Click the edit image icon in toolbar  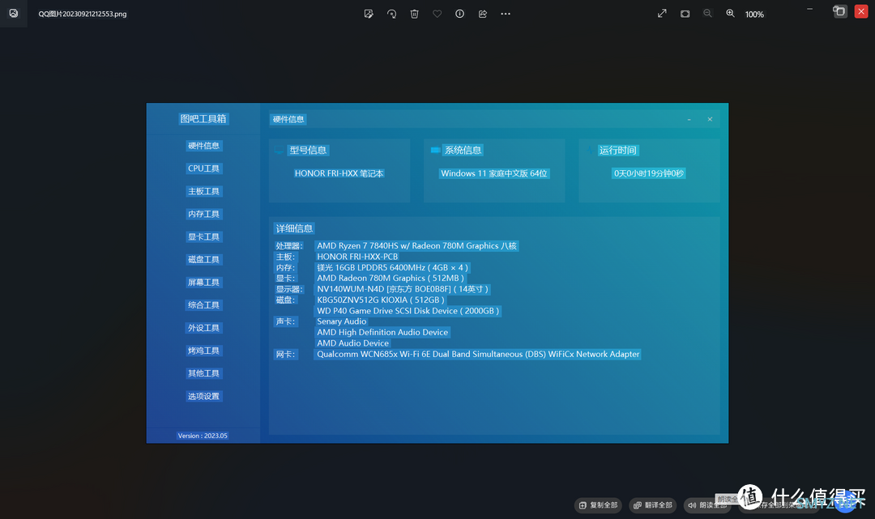click(369, 14)
